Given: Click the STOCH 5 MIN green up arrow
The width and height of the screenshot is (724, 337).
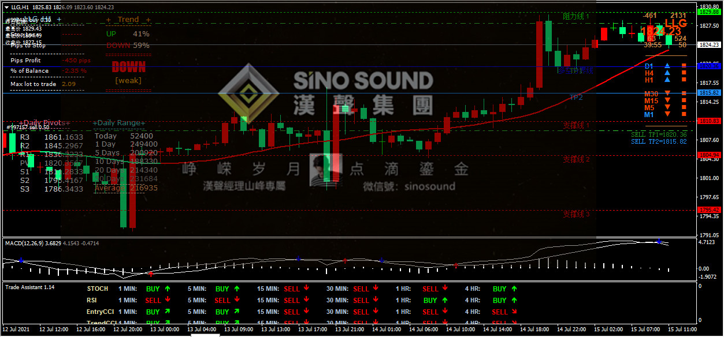Looking at the screenshot, I should coord(237,289).
